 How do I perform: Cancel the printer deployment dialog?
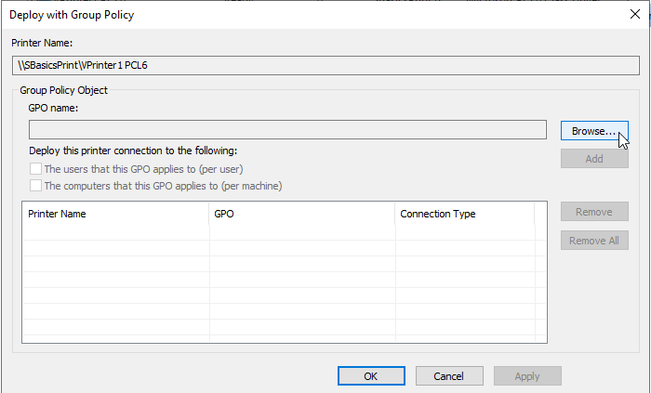click(x=449, y=375)
